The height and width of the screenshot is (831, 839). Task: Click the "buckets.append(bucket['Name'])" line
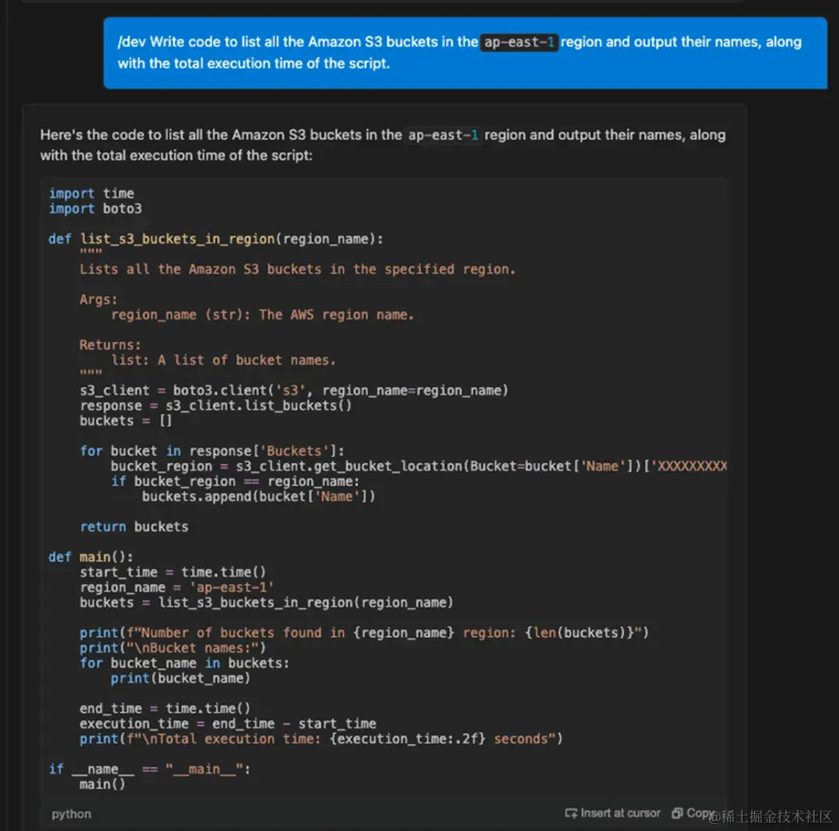[259, 497]
